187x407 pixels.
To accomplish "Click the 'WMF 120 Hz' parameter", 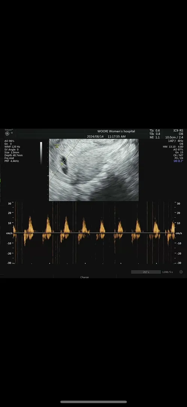I will (x=12, y=147).
